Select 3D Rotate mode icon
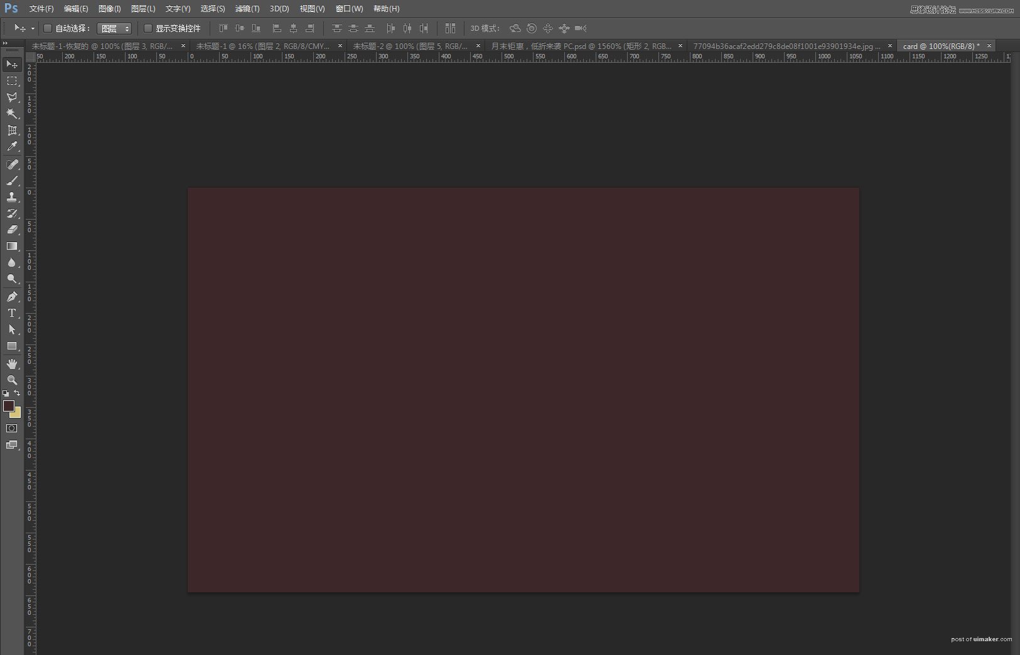Image resolution: width=1020 pixels, height=655 pixels. pos(515,28)
